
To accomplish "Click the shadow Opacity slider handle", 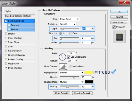I will (x=67, y=87).
